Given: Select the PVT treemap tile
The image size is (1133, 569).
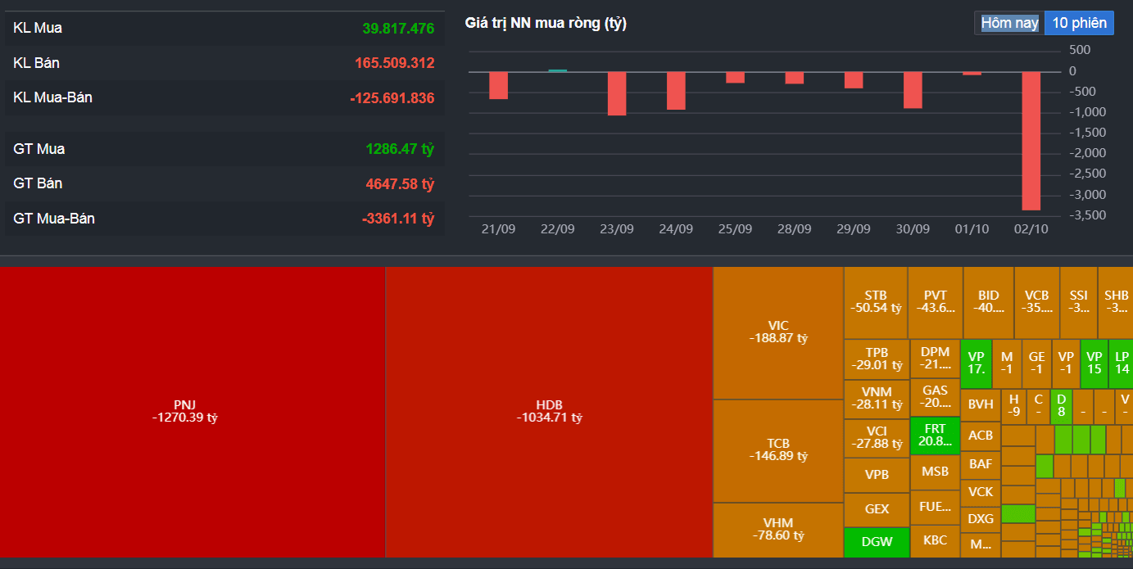Looking at the screenshot, I should point(935,302).
